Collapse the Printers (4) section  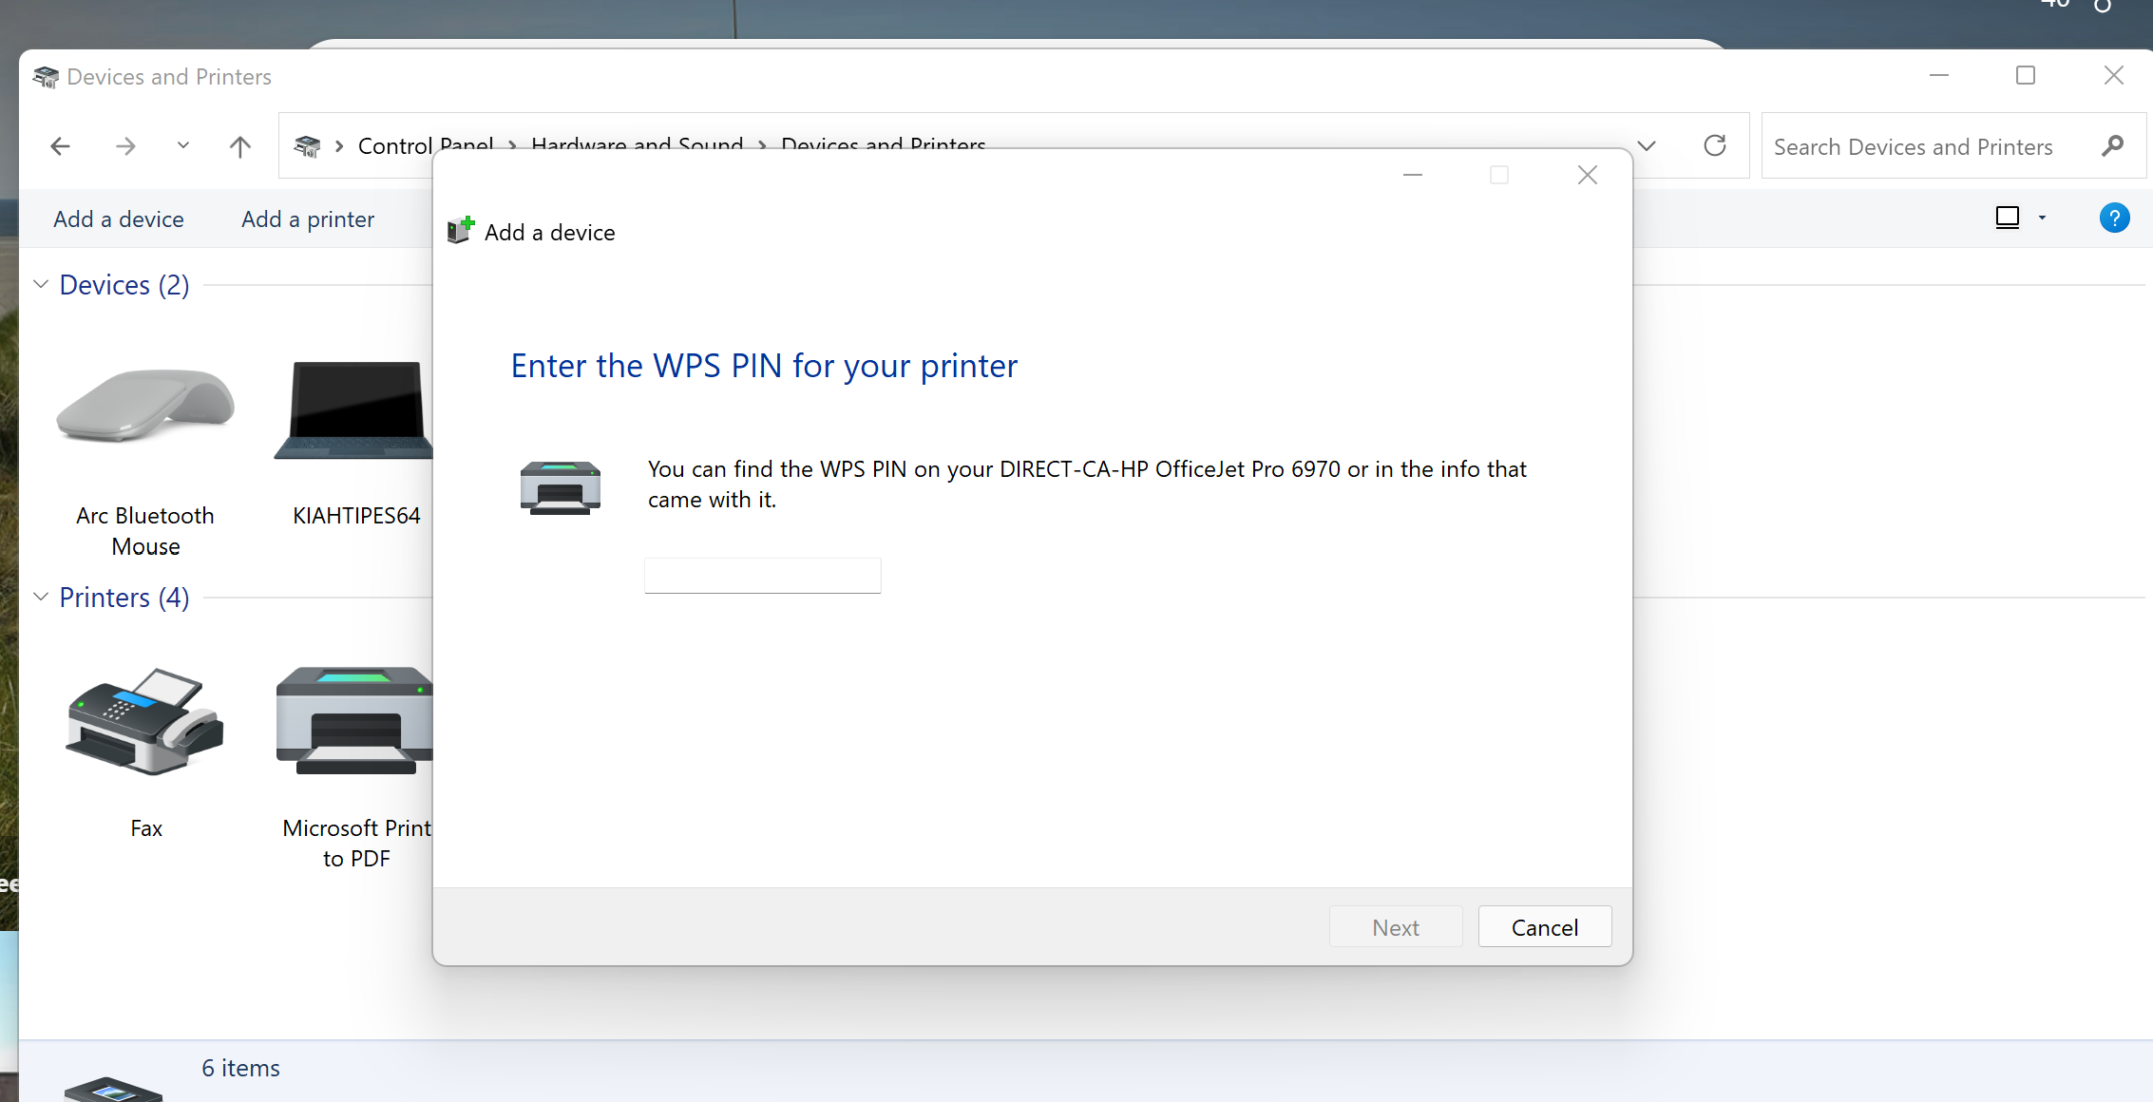pyautogui.click(x=41, y=597)
